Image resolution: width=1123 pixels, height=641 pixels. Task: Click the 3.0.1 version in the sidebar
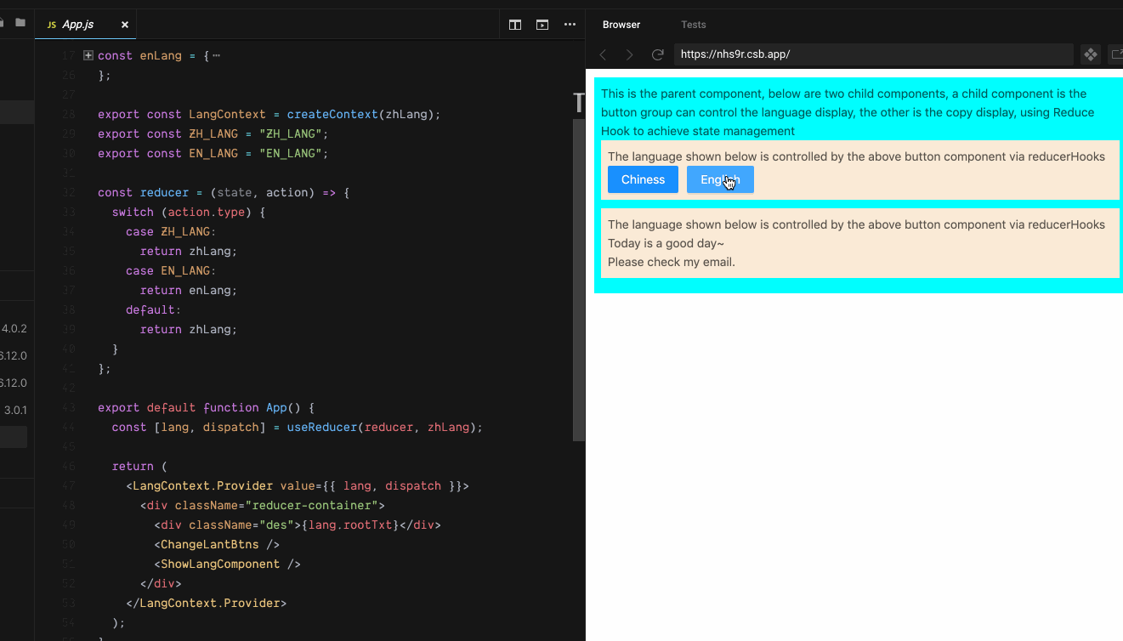[15, 410]
